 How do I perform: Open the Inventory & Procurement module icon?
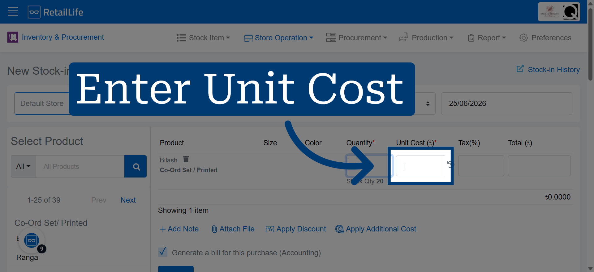click(13, 37)
